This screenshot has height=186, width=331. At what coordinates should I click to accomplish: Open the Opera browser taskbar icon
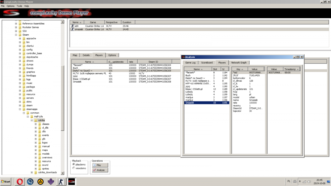(20, 182)
